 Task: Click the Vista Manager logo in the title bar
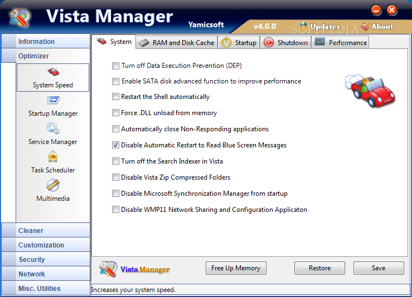click(x=20, y=18)
